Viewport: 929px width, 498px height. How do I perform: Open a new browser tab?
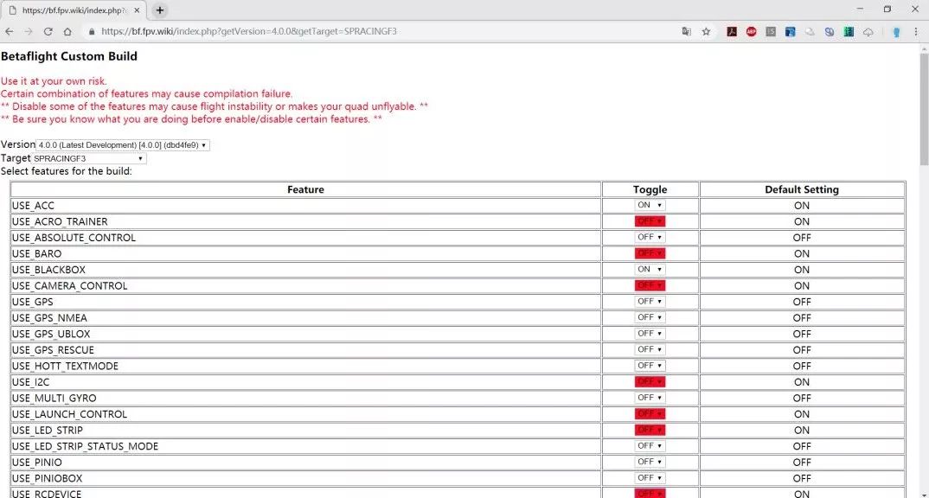coord(159,10)
